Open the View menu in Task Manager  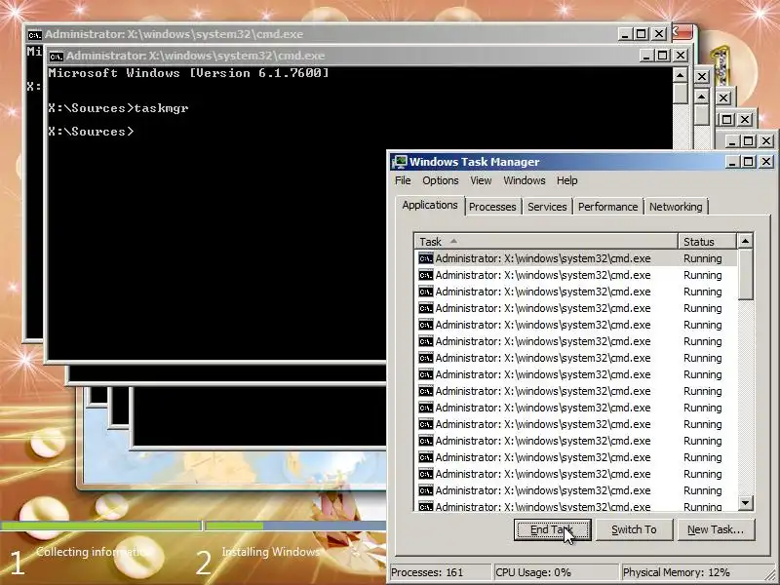pos(481,180)
